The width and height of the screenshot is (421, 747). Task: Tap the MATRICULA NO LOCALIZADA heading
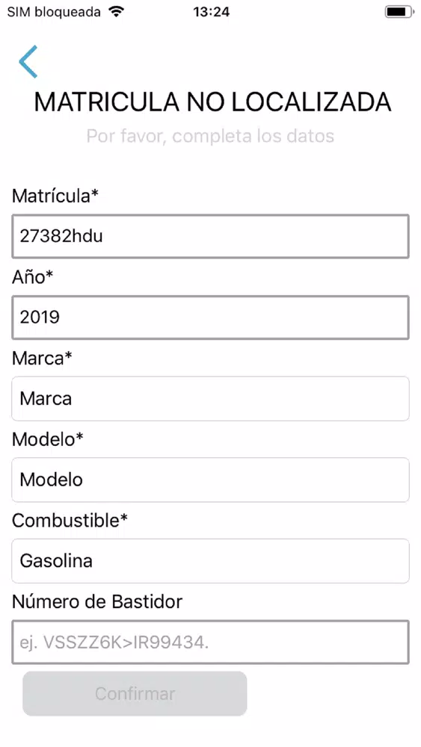pos(212,102)
